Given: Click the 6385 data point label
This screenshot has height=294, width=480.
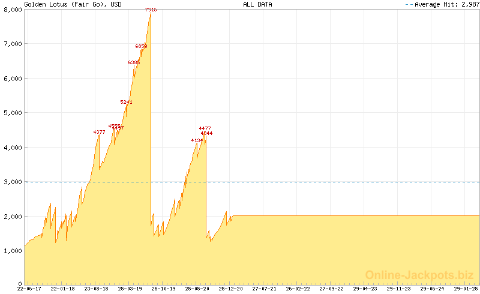Looking at the screenshot, I should (x=134, y=62).
